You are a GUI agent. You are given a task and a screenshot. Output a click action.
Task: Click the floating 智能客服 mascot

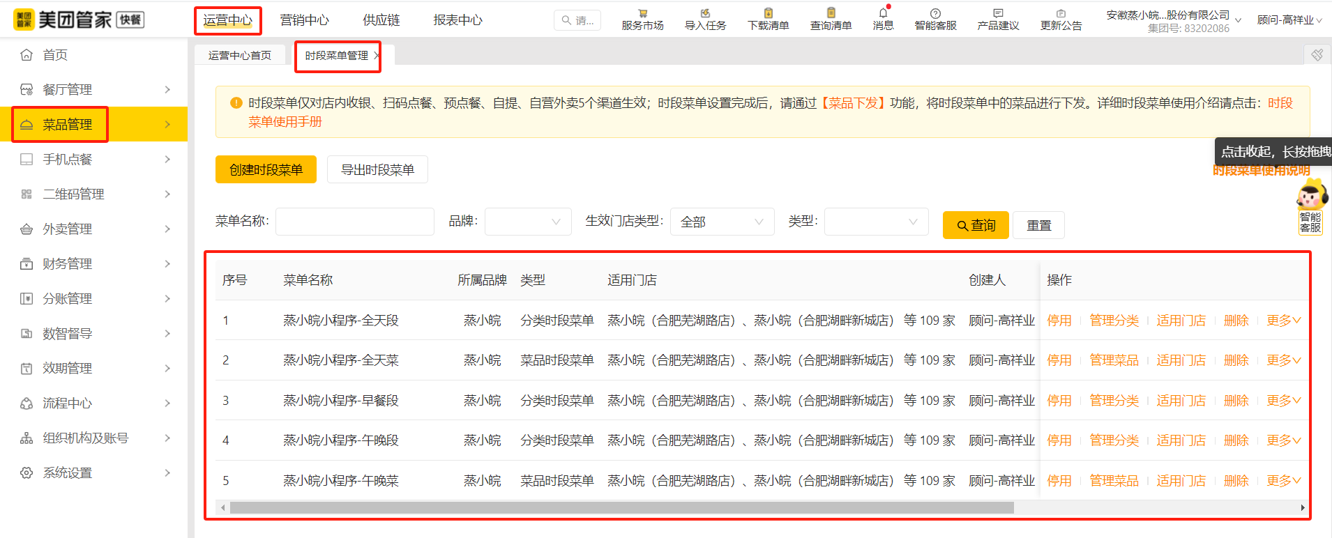[x=1311, y=206]
